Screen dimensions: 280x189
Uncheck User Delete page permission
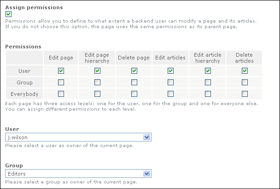pos(134,71)
